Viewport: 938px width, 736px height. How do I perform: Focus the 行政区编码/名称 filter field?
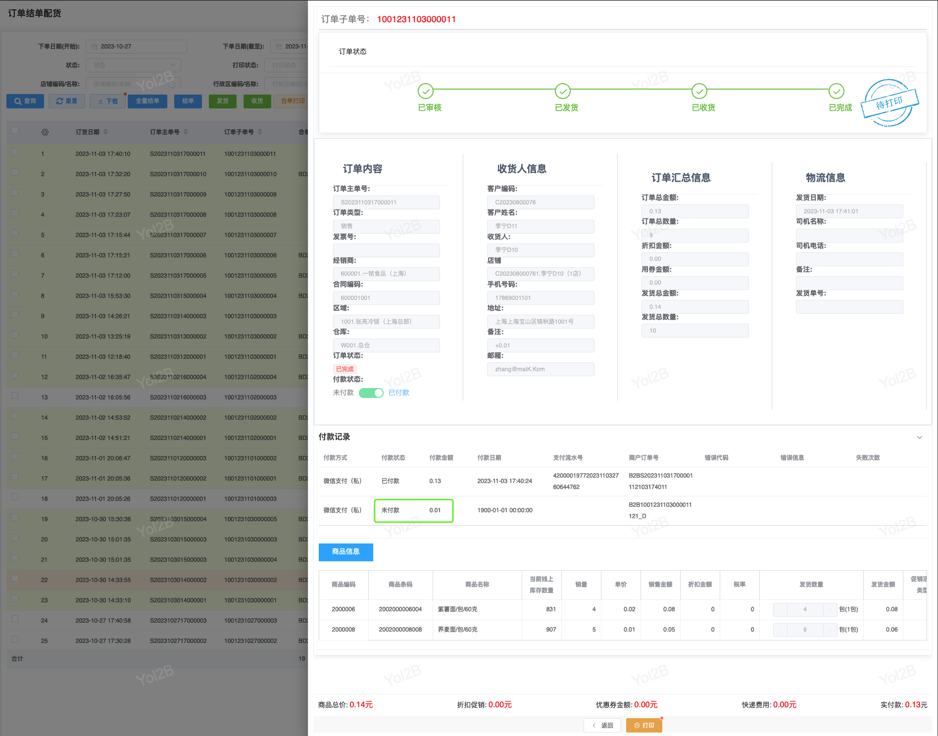286,84
